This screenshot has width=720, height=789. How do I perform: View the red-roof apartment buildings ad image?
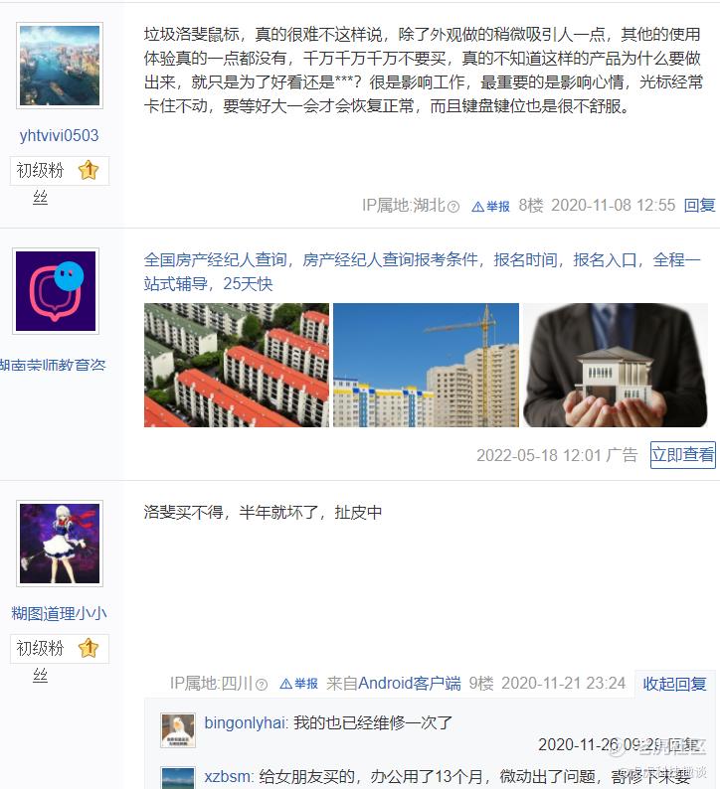237,365
